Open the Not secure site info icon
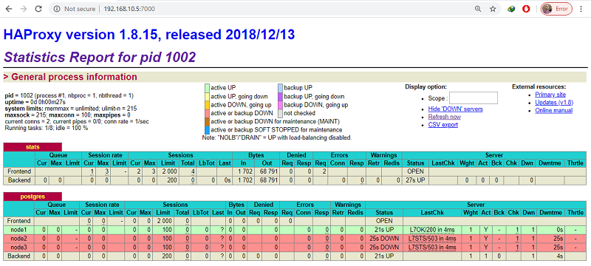 [x=57, y=9]
